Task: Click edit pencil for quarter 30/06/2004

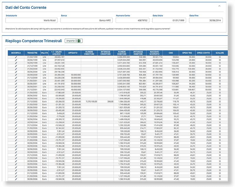Action: (x=16, y=119)
